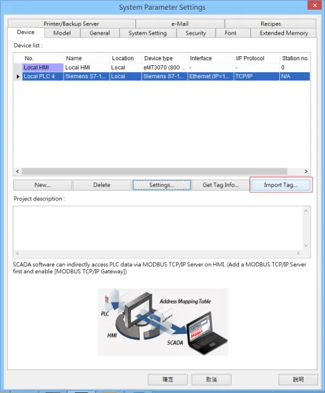This screenshot has width=325, height=393.
Task: Click the current-row arrow indicator
Action: click(x=18, y=76)
